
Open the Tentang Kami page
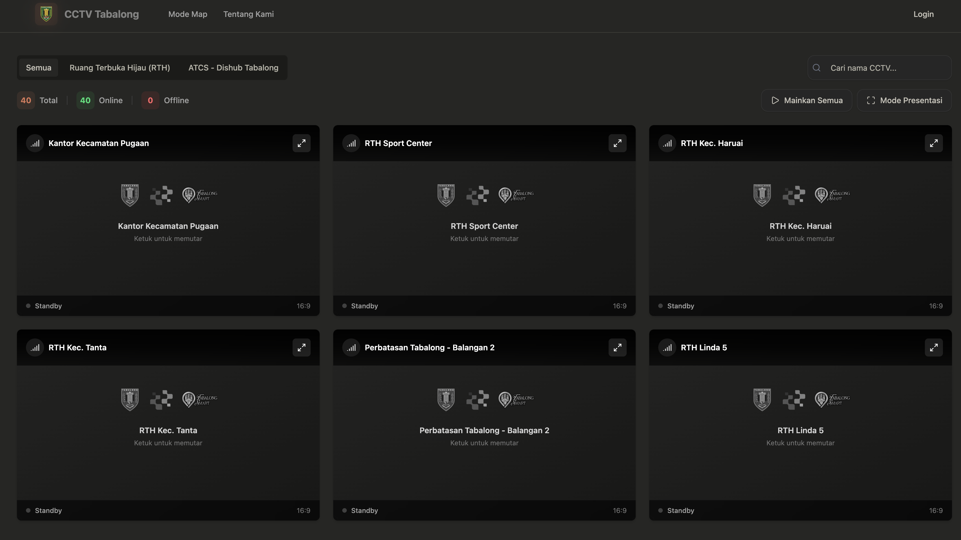[x=249, y=14]
